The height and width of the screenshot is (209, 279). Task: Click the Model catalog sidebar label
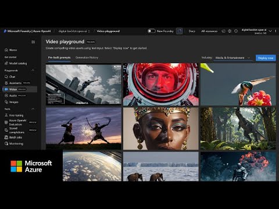coord(18,63)
